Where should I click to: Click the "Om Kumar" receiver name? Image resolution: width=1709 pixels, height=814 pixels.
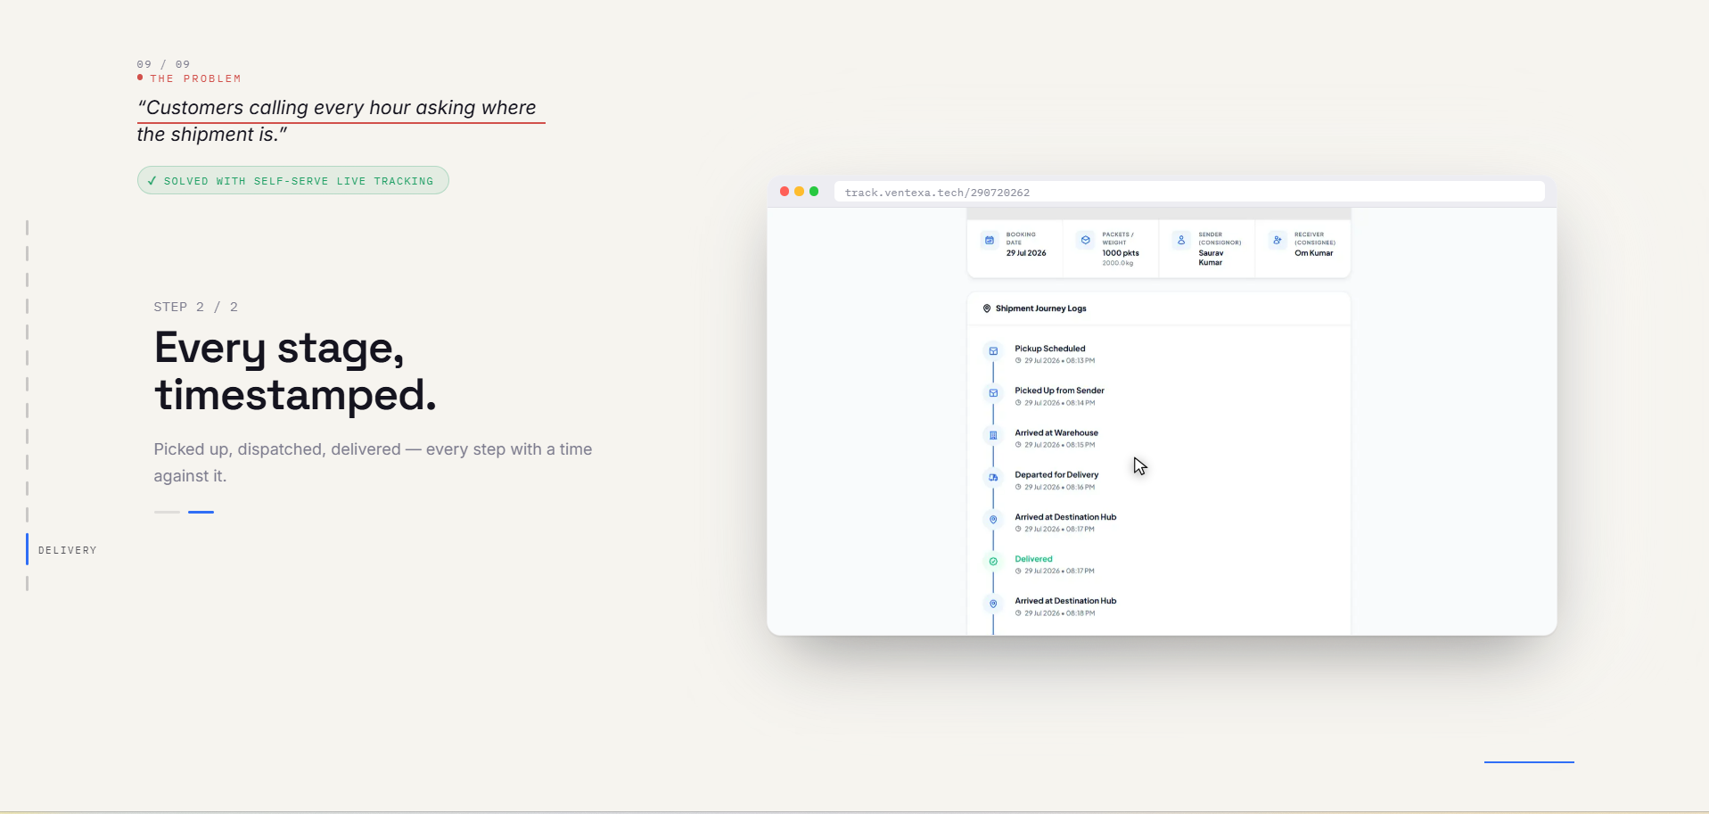pos(1314,253)
